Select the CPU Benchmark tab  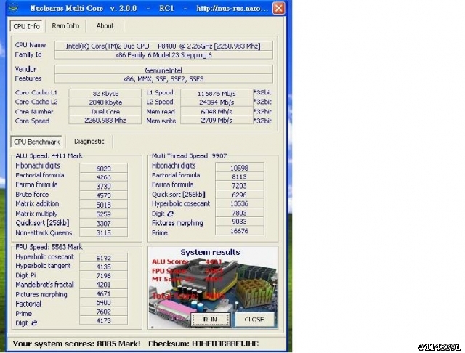pyautogui.click(x=36, y=142)
